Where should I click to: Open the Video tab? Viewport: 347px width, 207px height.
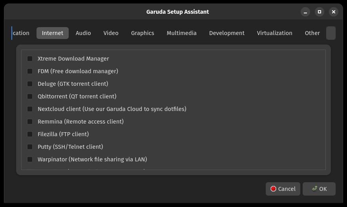coord(111,33)
